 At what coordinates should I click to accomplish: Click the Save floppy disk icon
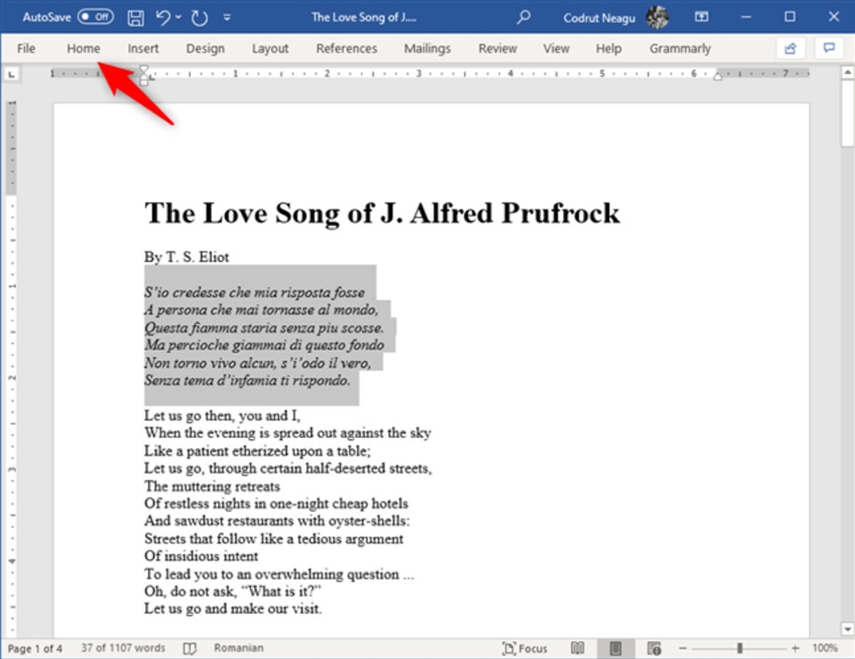pyautogui.click(x=135, y=18)
